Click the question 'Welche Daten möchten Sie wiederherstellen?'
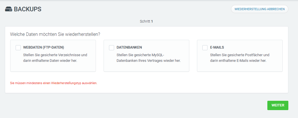 (55, 34)
